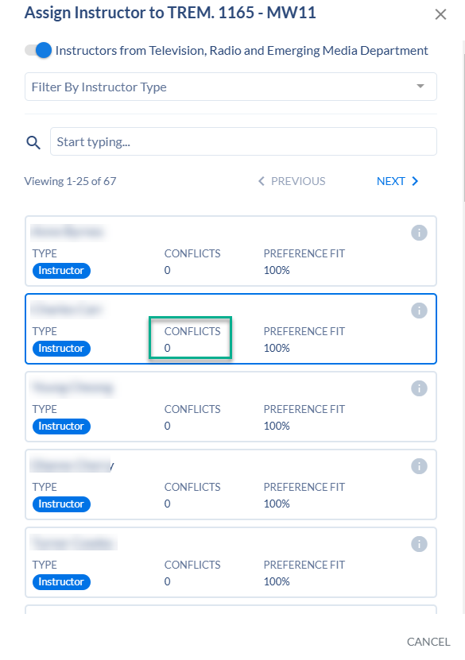
Task: Select the third instructor card
Action: click(231, 407)
